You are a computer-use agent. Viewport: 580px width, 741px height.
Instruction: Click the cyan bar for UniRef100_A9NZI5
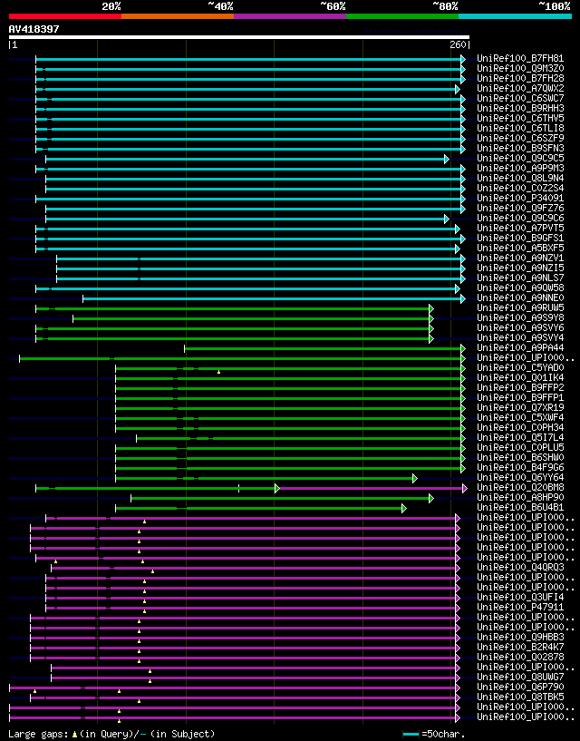261,268
